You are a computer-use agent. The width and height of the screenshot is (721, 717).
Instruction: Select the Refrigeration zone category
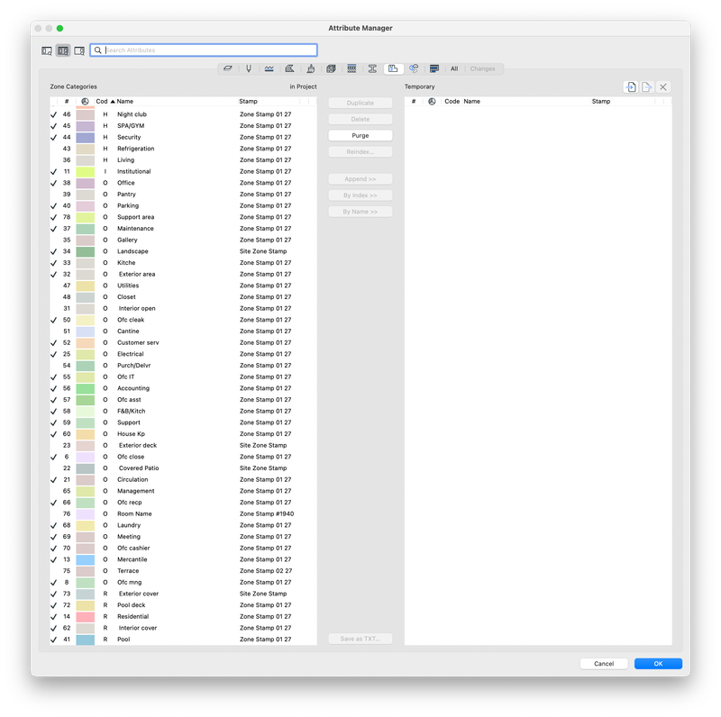coord(184,149)
